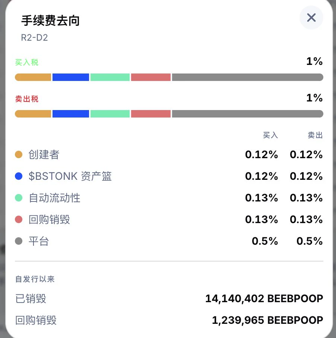The image size is (336, 338).
Task: Click the 买入 column header
Action: point(270,135)
